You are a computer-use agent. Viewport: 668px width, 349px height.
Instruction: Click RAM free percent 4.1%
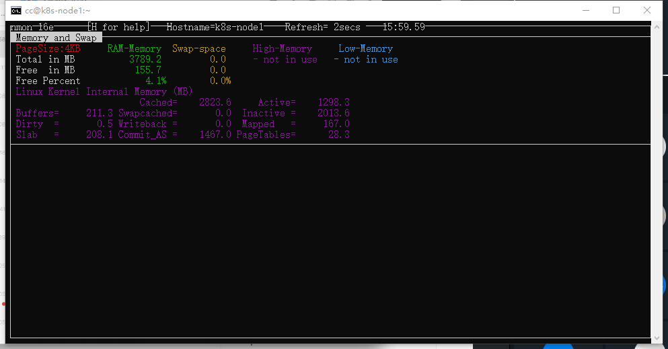click(x=156, y=81)
